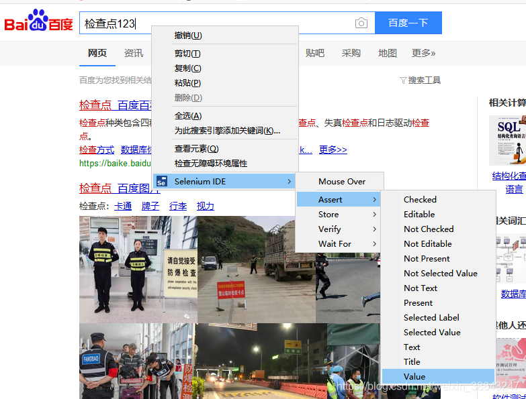526x399 pixels.
Task: Select Not Text assert option
Action: tap(438, 288)
